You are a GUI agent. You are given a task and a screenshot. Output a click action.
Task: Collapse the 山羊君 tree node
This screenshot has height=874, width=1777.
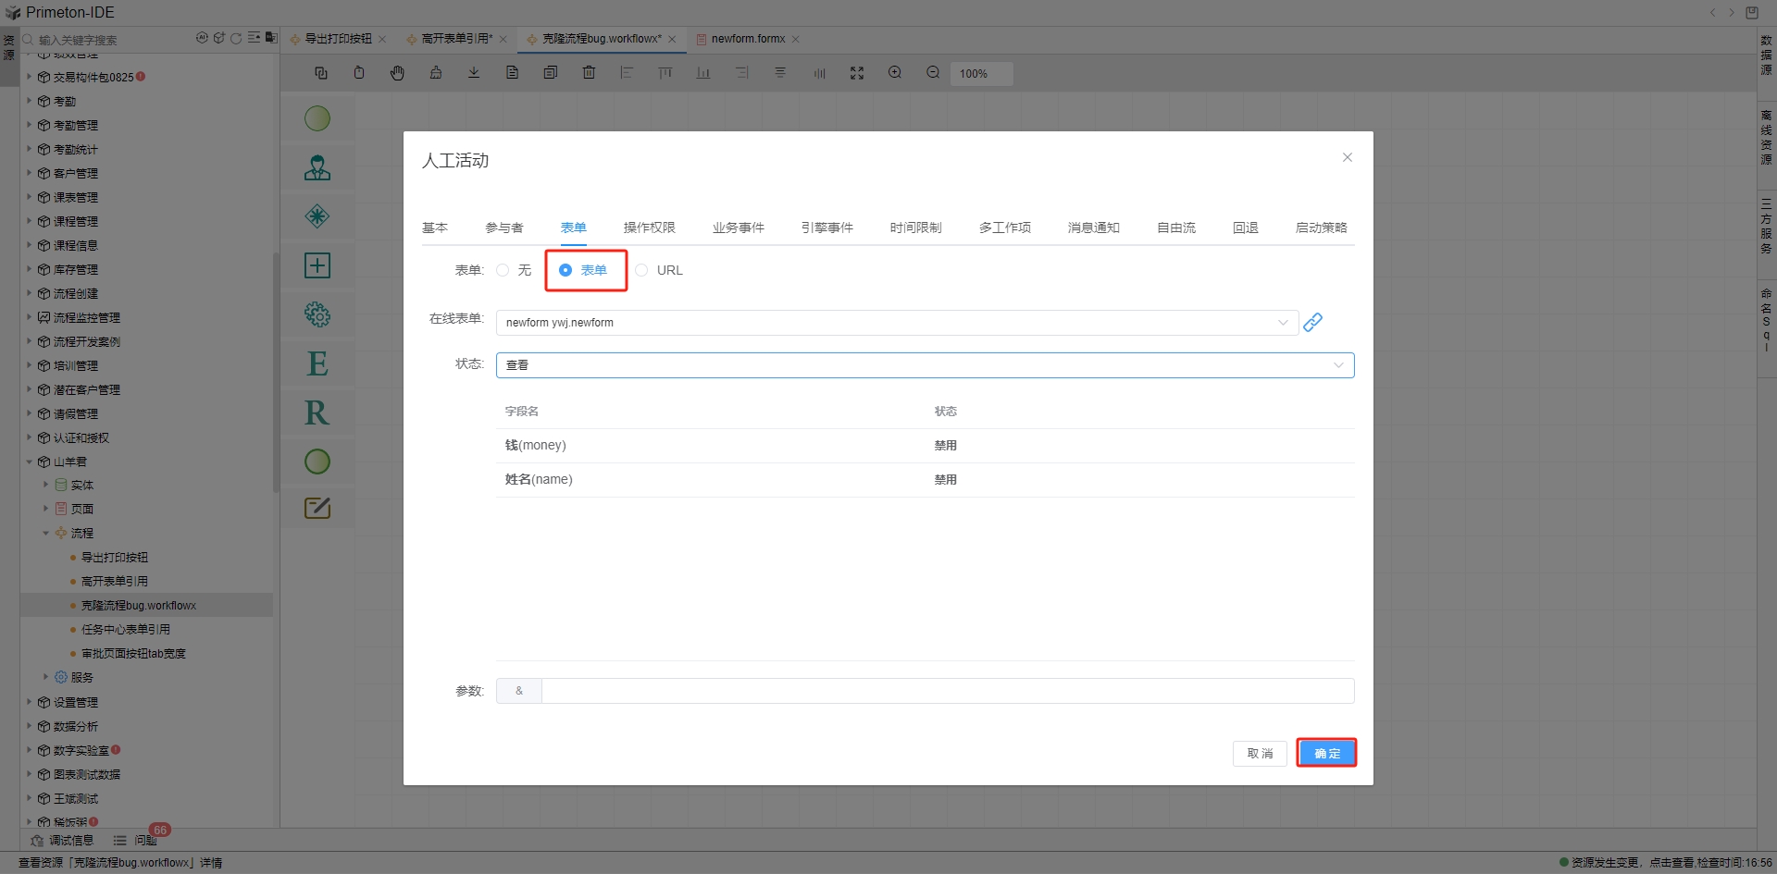pyautogui.click(x=30, y=462)
